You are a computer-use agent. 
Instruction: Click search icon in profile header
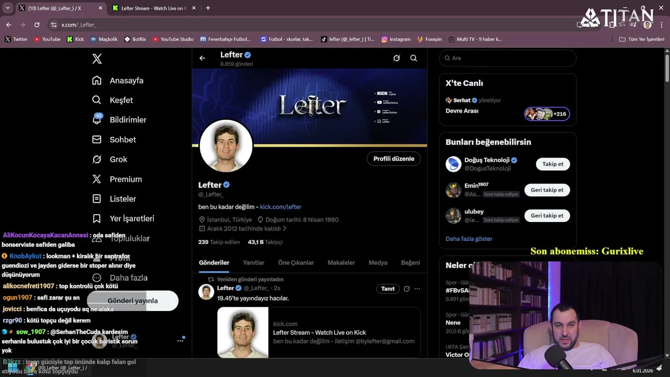pos(414,58)
